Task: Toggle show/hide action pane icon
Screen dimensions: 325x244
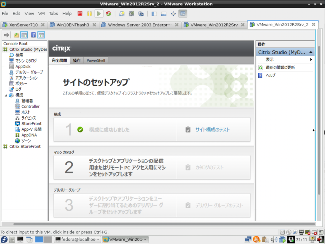Action: coord(41,35)
